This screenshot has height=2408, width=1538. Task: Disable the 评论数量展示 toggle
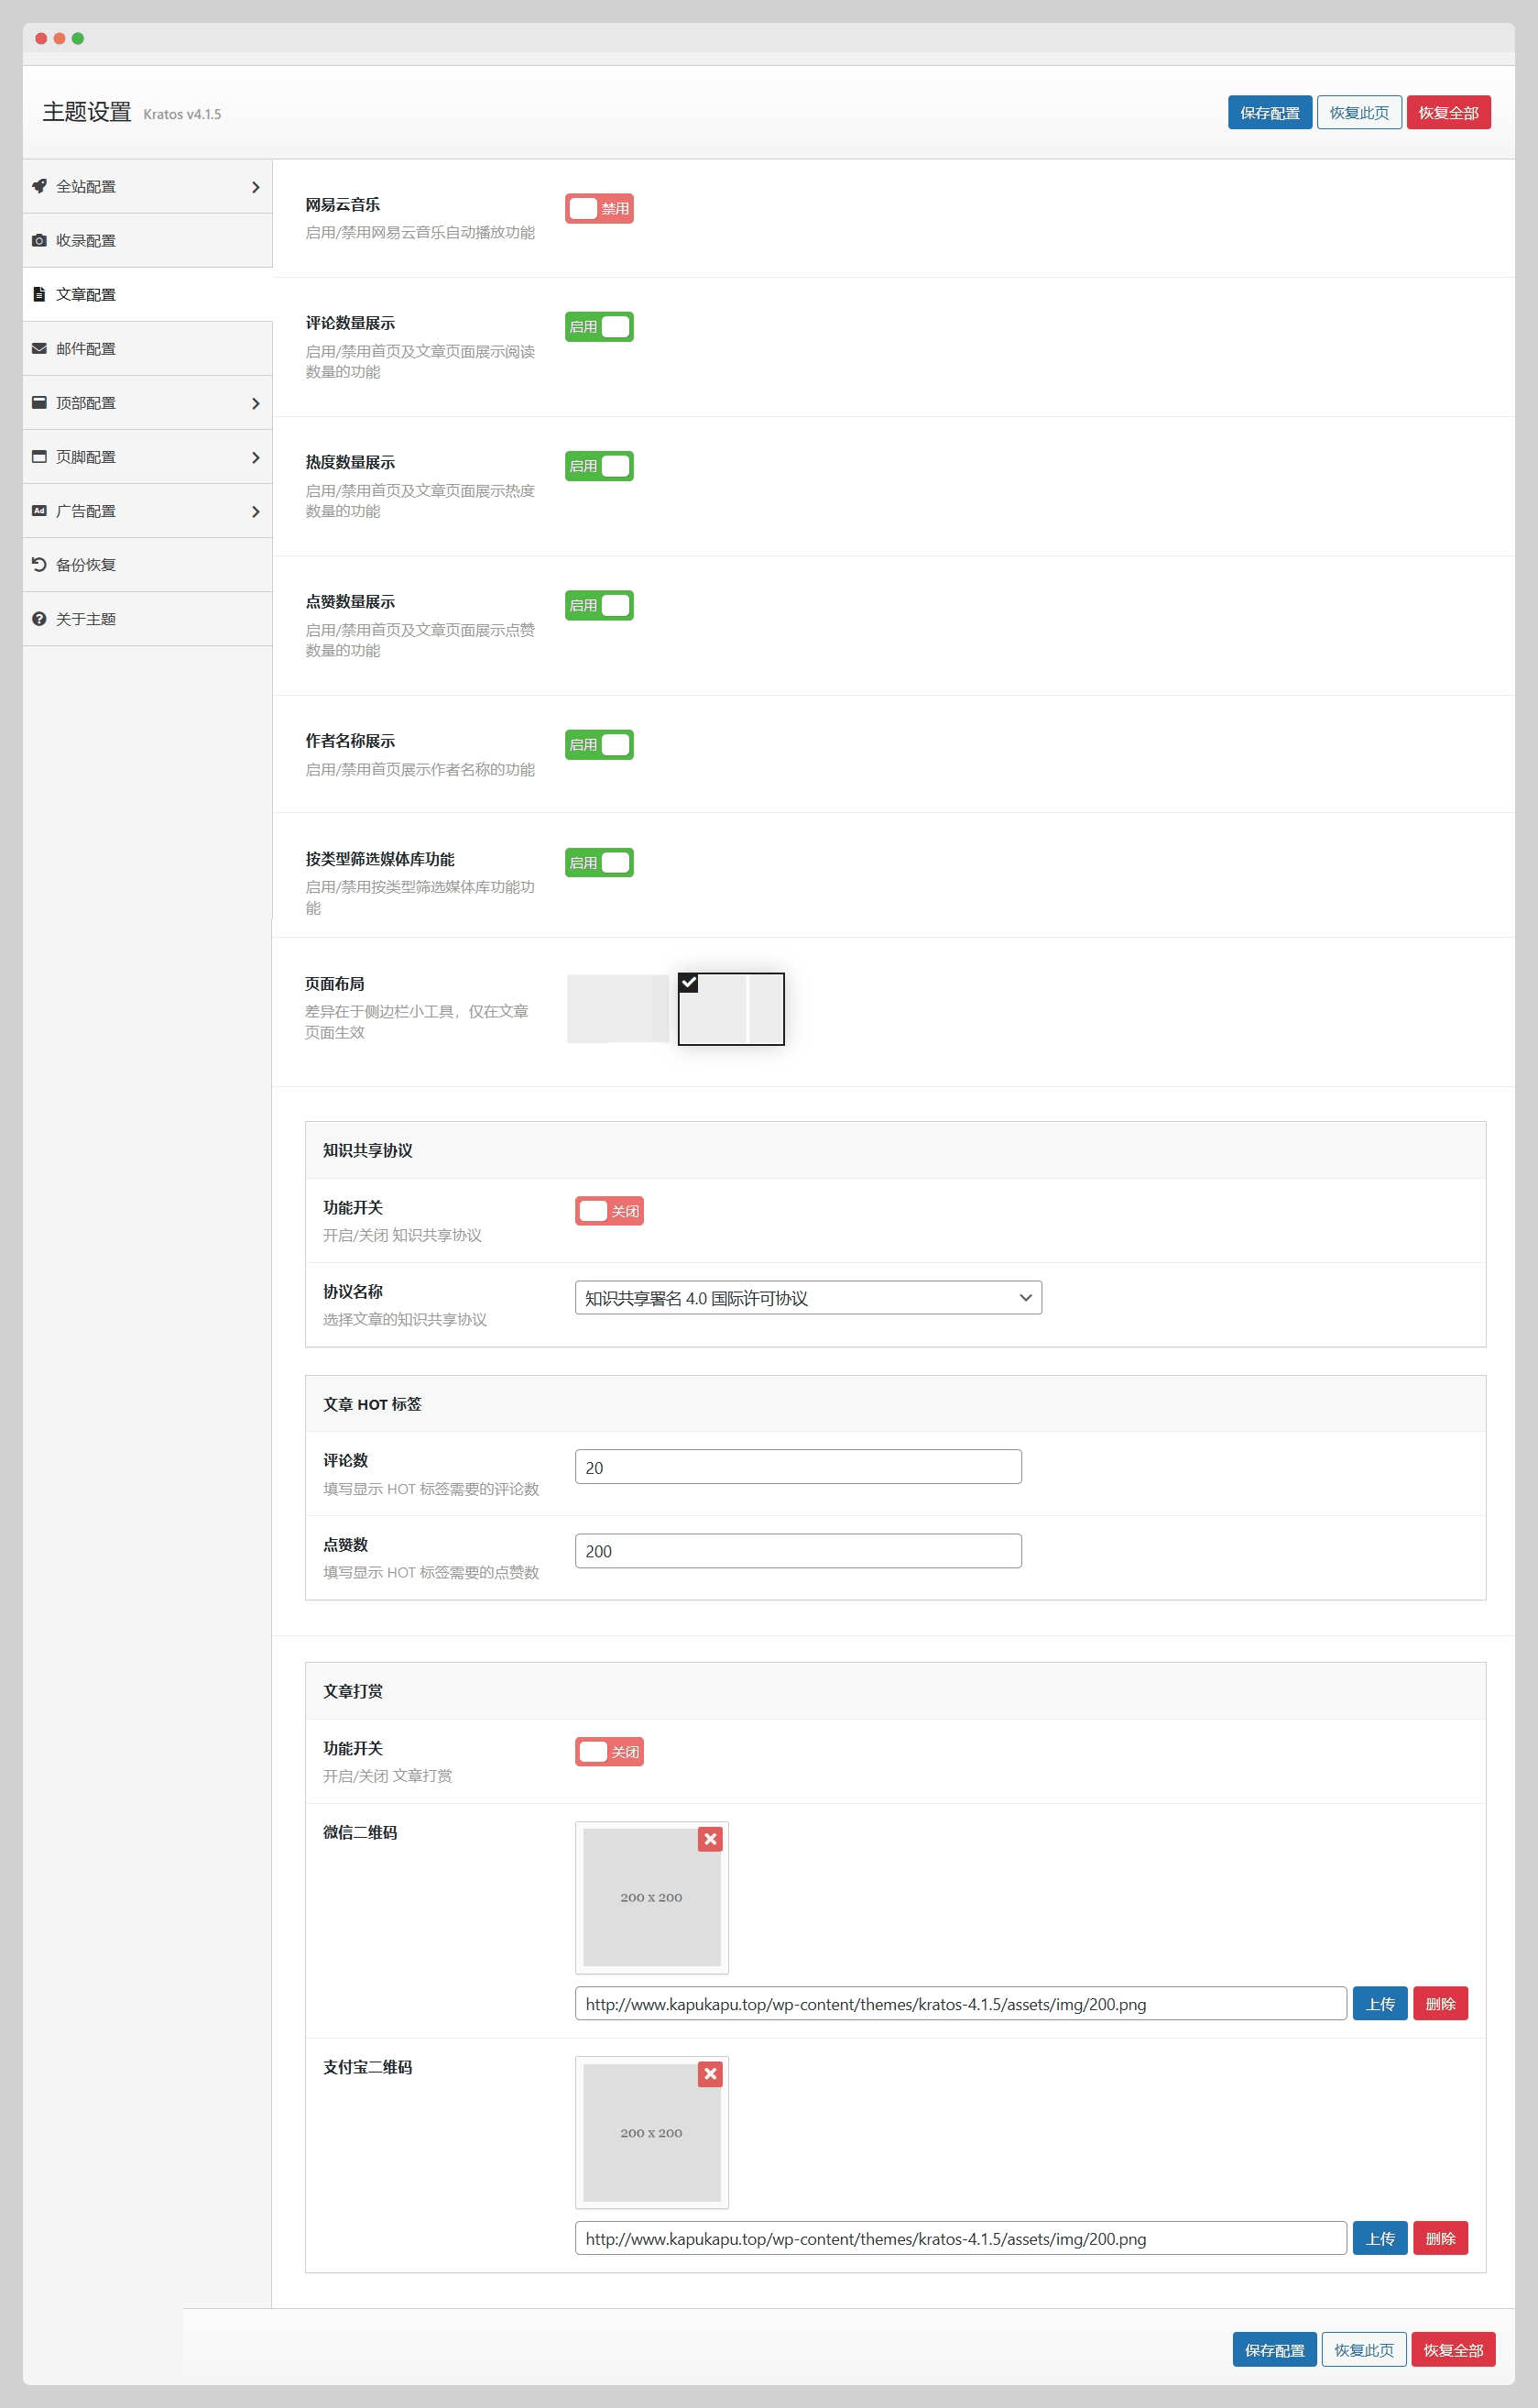[598, 326]
